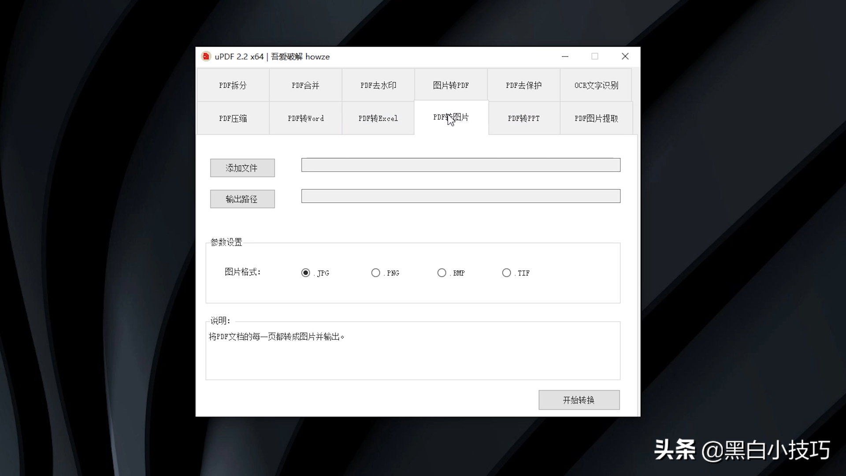The width and height of the screenshot is (846, 476).
Task: Choose the .PNG image format
Action: point(376,273)
